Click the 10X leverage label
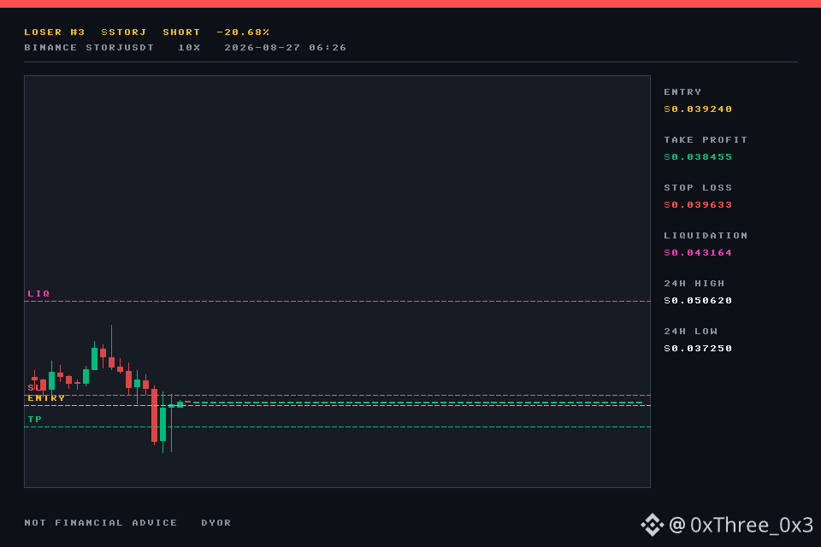The width and height of the screenshot is (821, 547). click(x=189, y=48)
